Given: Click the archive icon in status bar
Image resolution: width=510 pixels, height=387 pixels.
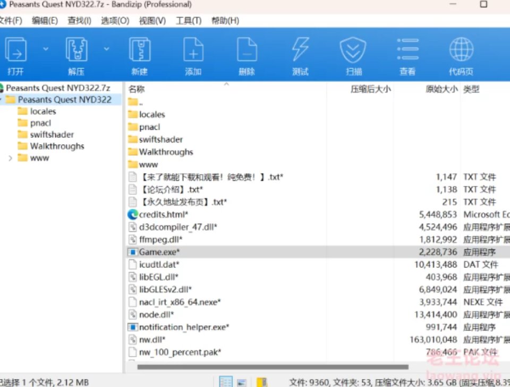Looking at the screenshot, I should pyautogui.click(x=262, y=382).
